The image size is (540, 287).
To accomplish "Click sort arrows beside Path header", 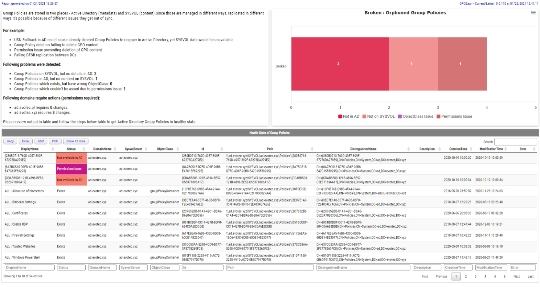I will tap(312, 149).
